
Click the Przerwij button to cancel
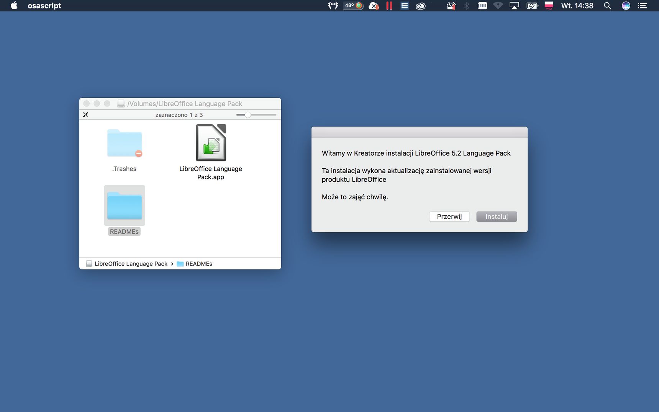tap(449, 217)
